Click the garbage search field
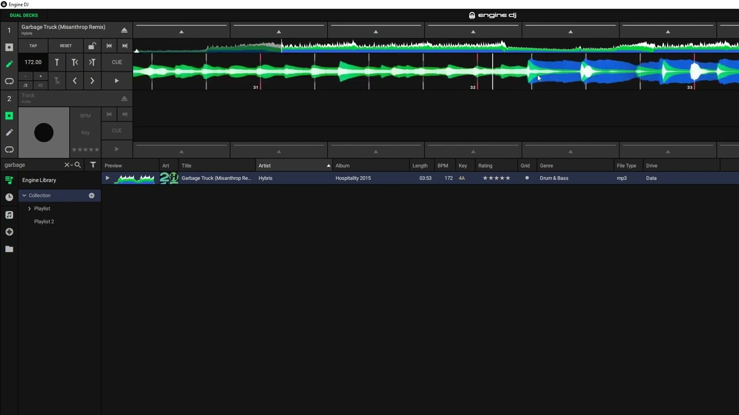 tap(33, 165)
